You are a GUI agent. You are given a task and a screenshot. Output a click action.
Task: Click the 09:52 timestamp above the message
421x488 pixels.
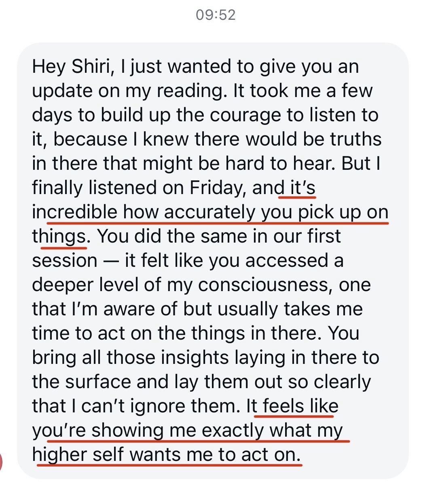pyautogui.click(x=215, y=15)
